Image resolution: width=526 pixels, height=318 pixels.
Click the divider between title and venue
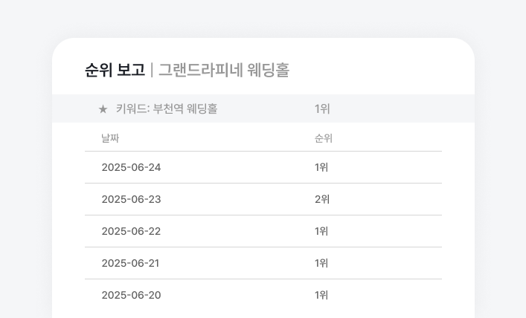(152, 70)
